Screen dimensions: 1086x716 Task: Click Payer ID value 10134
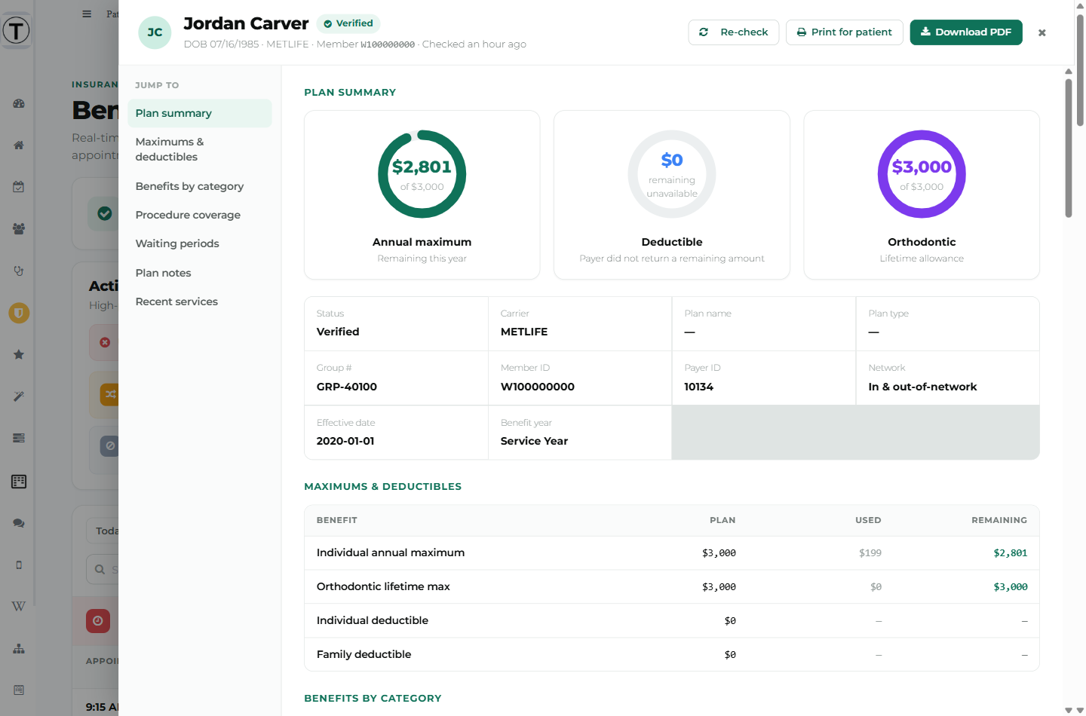[x=699, y=387]
